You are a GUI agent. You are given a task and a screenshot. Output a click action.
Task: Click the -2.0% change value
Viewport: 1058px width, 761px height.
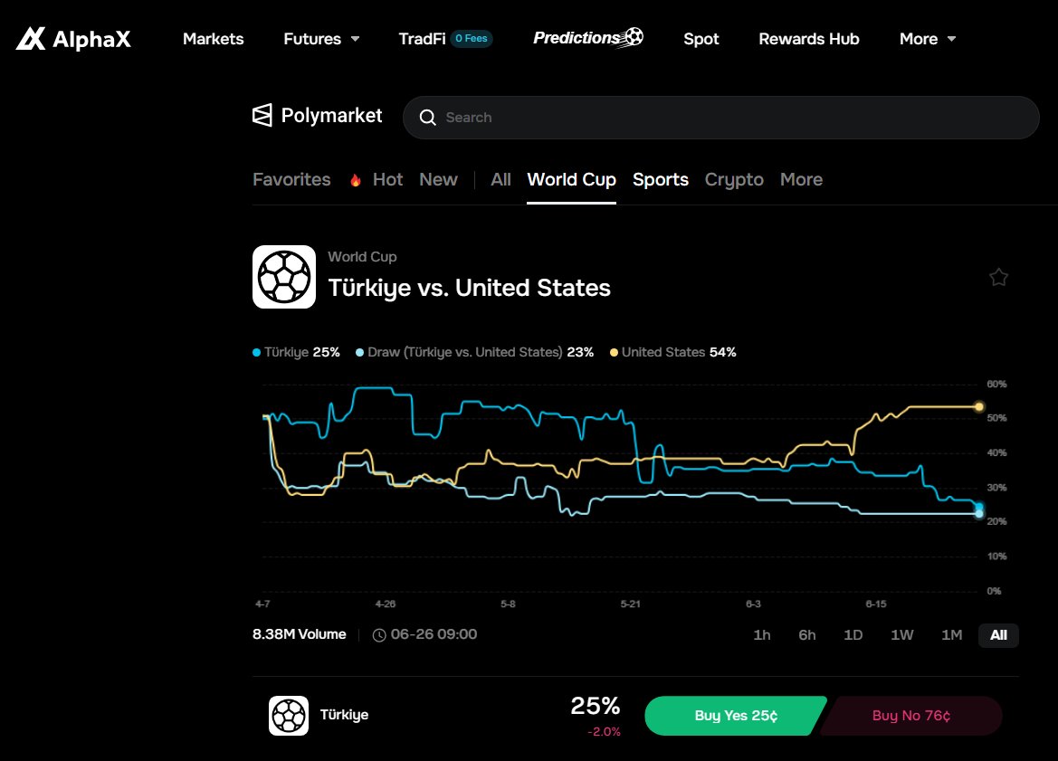pos(604,732)
